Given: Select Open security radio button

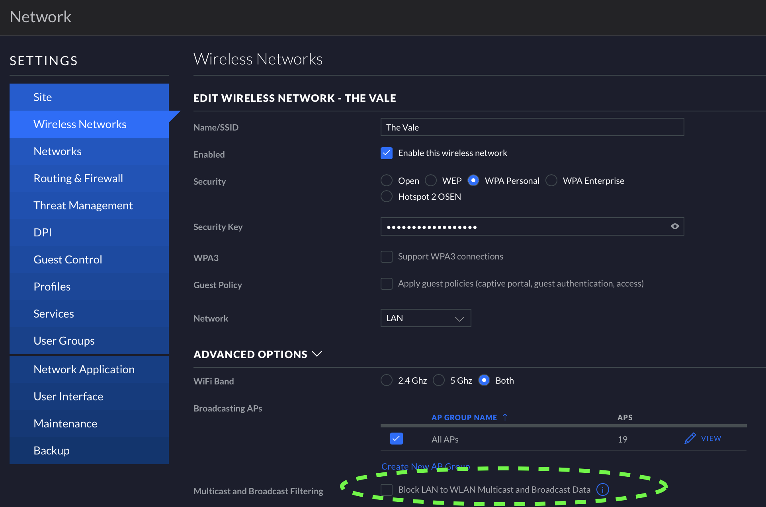Looking at the screenshot, I should click(x=387, y=181).
